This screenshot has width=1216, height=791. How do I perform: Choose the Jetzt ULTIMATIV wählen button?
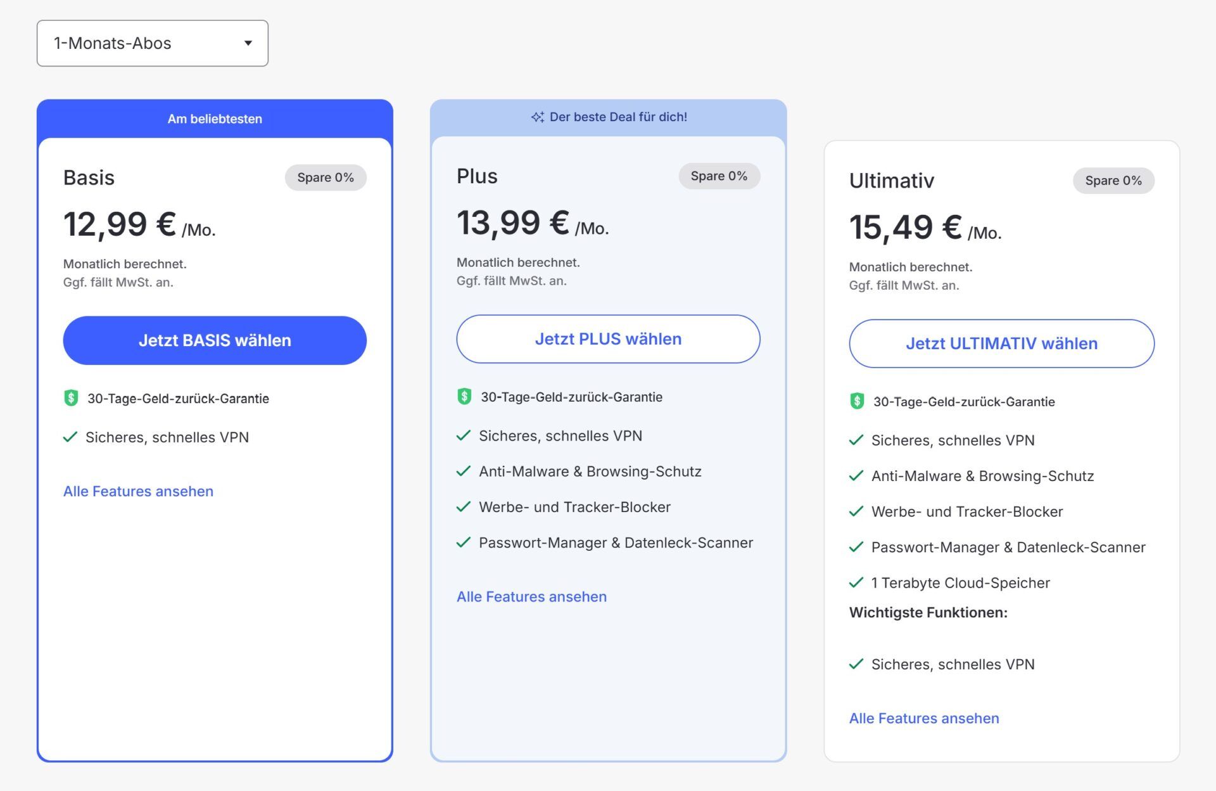[1001, 344]
